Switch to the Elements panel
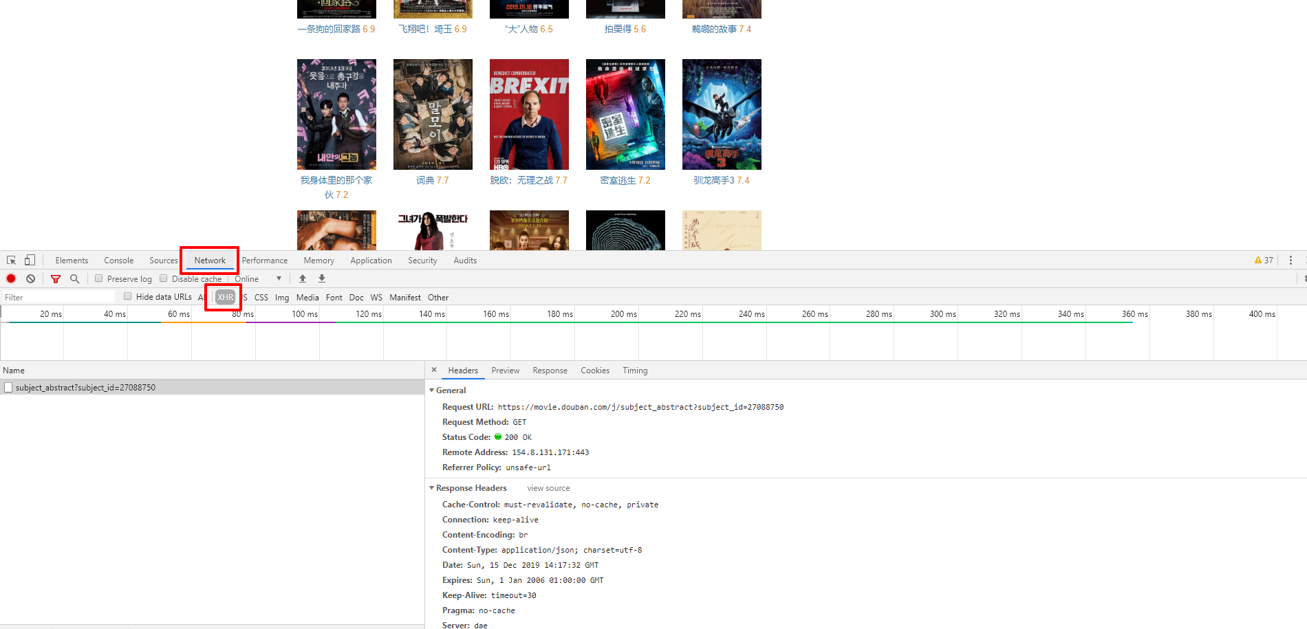Viewport: 1307px width, 629px height. click(72, 261)
